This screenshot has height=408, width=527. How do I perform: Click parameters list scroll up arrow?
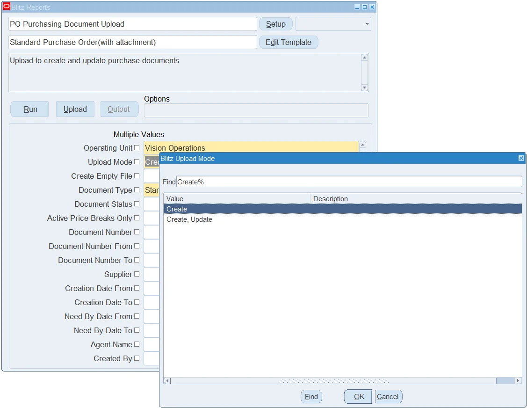[x=363, y=145]
